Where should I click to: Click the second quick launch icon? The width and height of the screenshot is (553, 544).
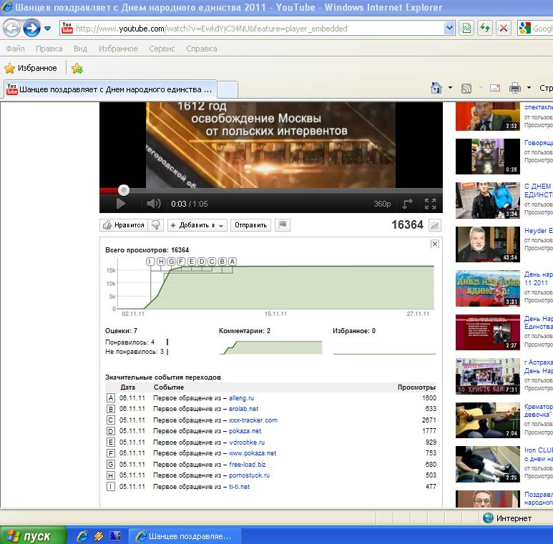click(99, 536)
